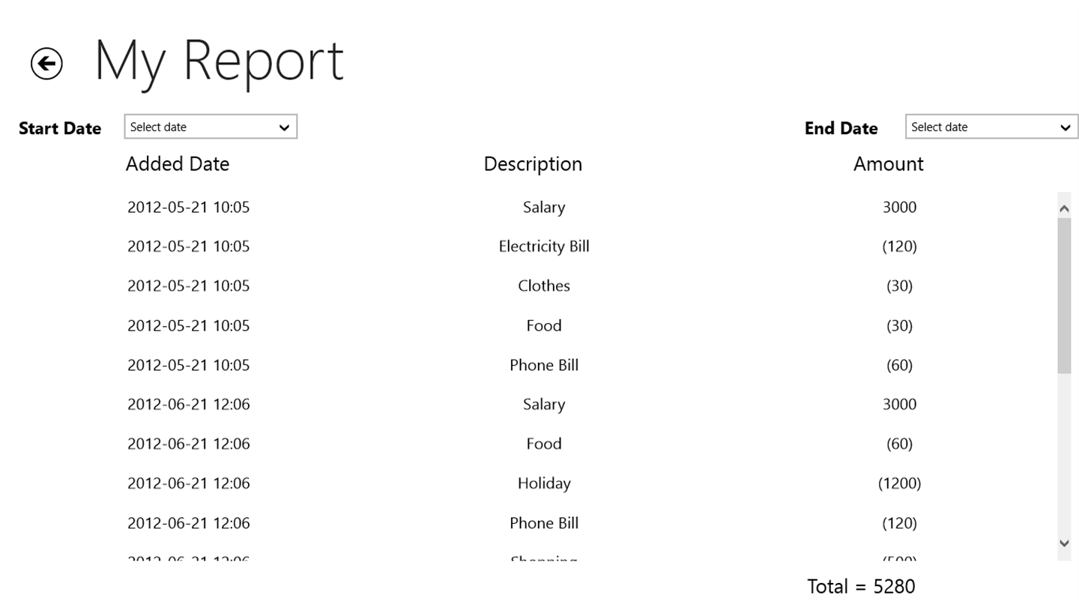Open the End Date dropdown
Image resolution: width=1079 pixels, height=607 pixels.
tap(991, 127)
